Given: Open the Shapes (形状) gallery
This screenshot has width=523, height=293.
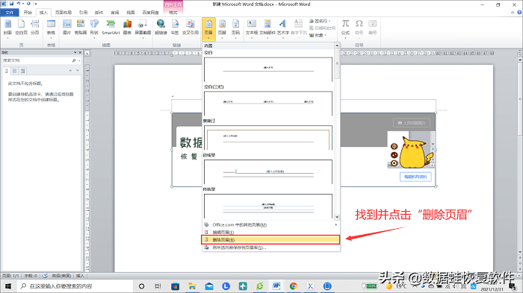Looking at the screenshot, I should coord(94,28).
